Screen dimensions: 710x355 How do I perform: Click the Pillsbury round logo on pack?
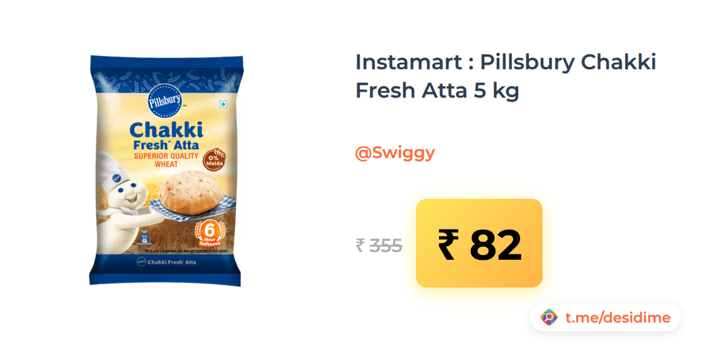166,100
